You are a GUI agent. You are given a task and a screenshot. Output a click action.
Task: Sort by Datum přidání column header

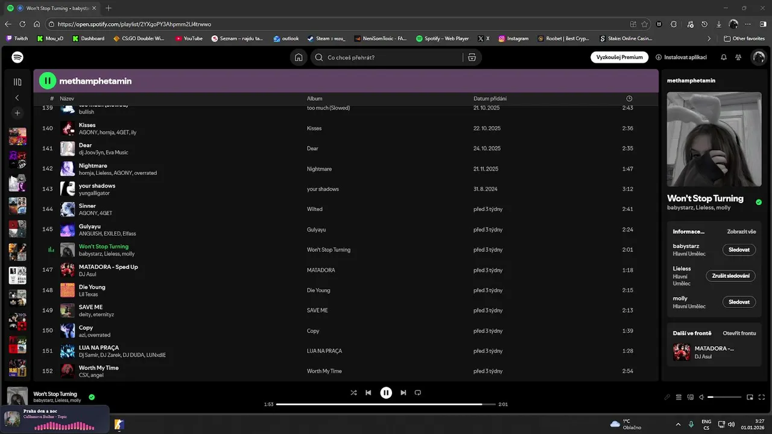pos(490,99)
